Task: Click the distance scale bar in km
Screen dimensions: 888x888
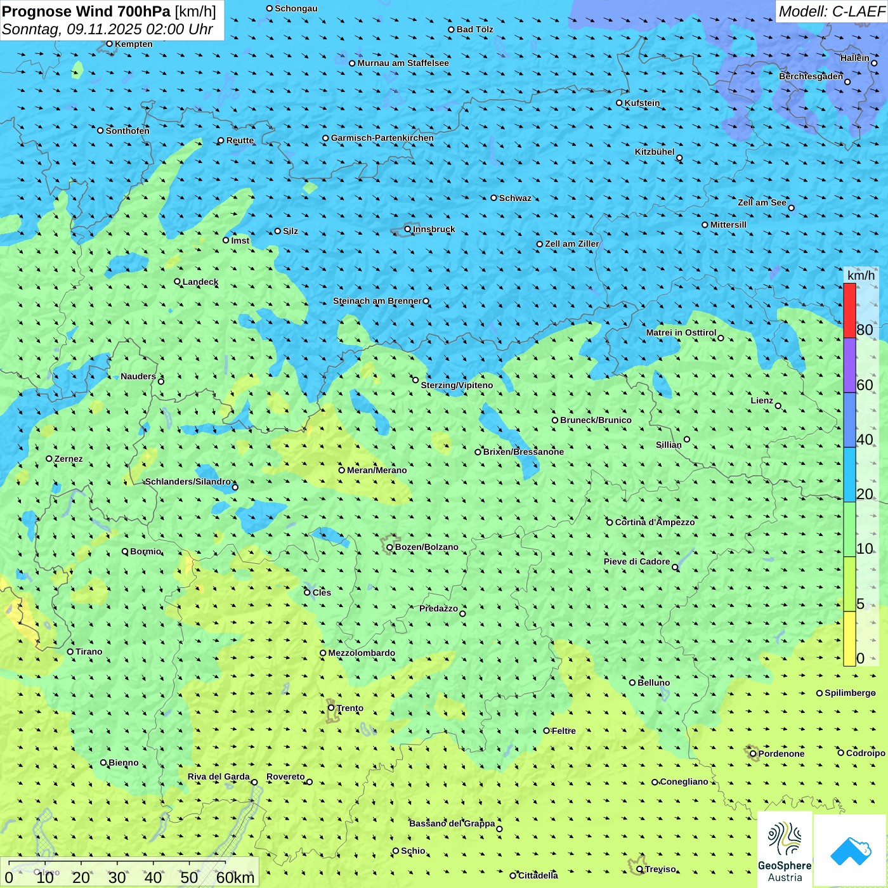Action: 129,872
